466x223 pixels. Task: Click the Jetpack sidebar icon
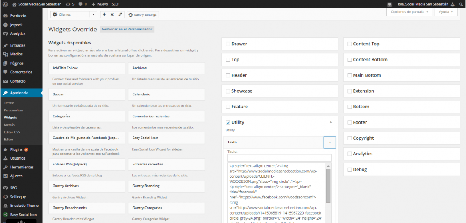coord(6,25)
